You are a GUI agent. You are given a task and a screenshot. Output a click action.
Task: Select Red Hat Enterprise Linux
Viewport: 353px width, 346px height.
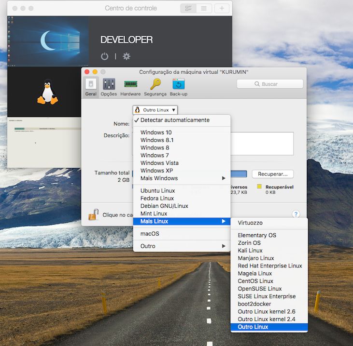pyautogui.click(x=269, y=266)
